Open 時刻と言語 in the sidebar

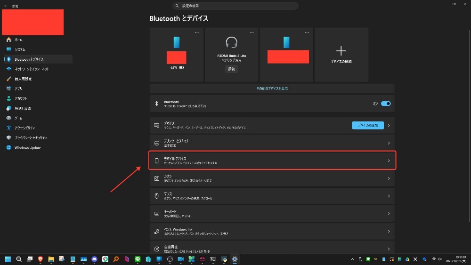[x=38, y=108]
